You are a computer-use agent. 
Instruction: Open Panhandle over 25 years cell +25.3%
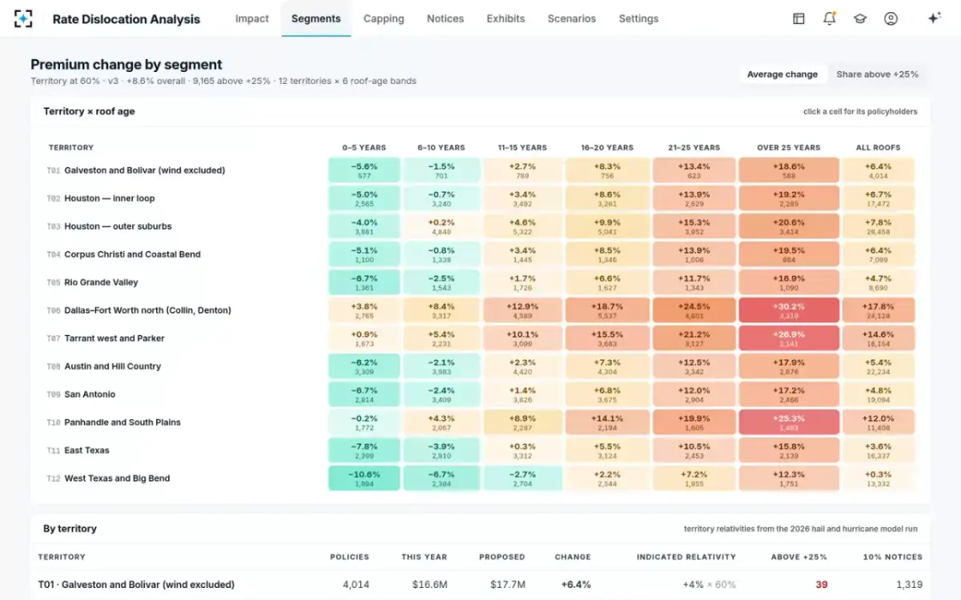click(x=789, y=422)
